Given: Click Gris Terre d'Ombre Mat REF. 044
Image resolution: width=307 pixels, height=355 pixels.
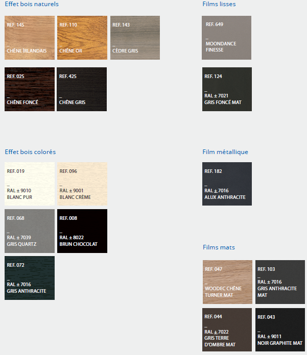Looking at the screenshot, I should (227, 329).
